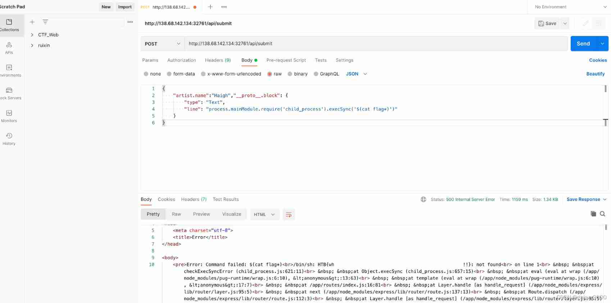
Task: Switch to request Headers (9) tab
Action: click(218, 60)
